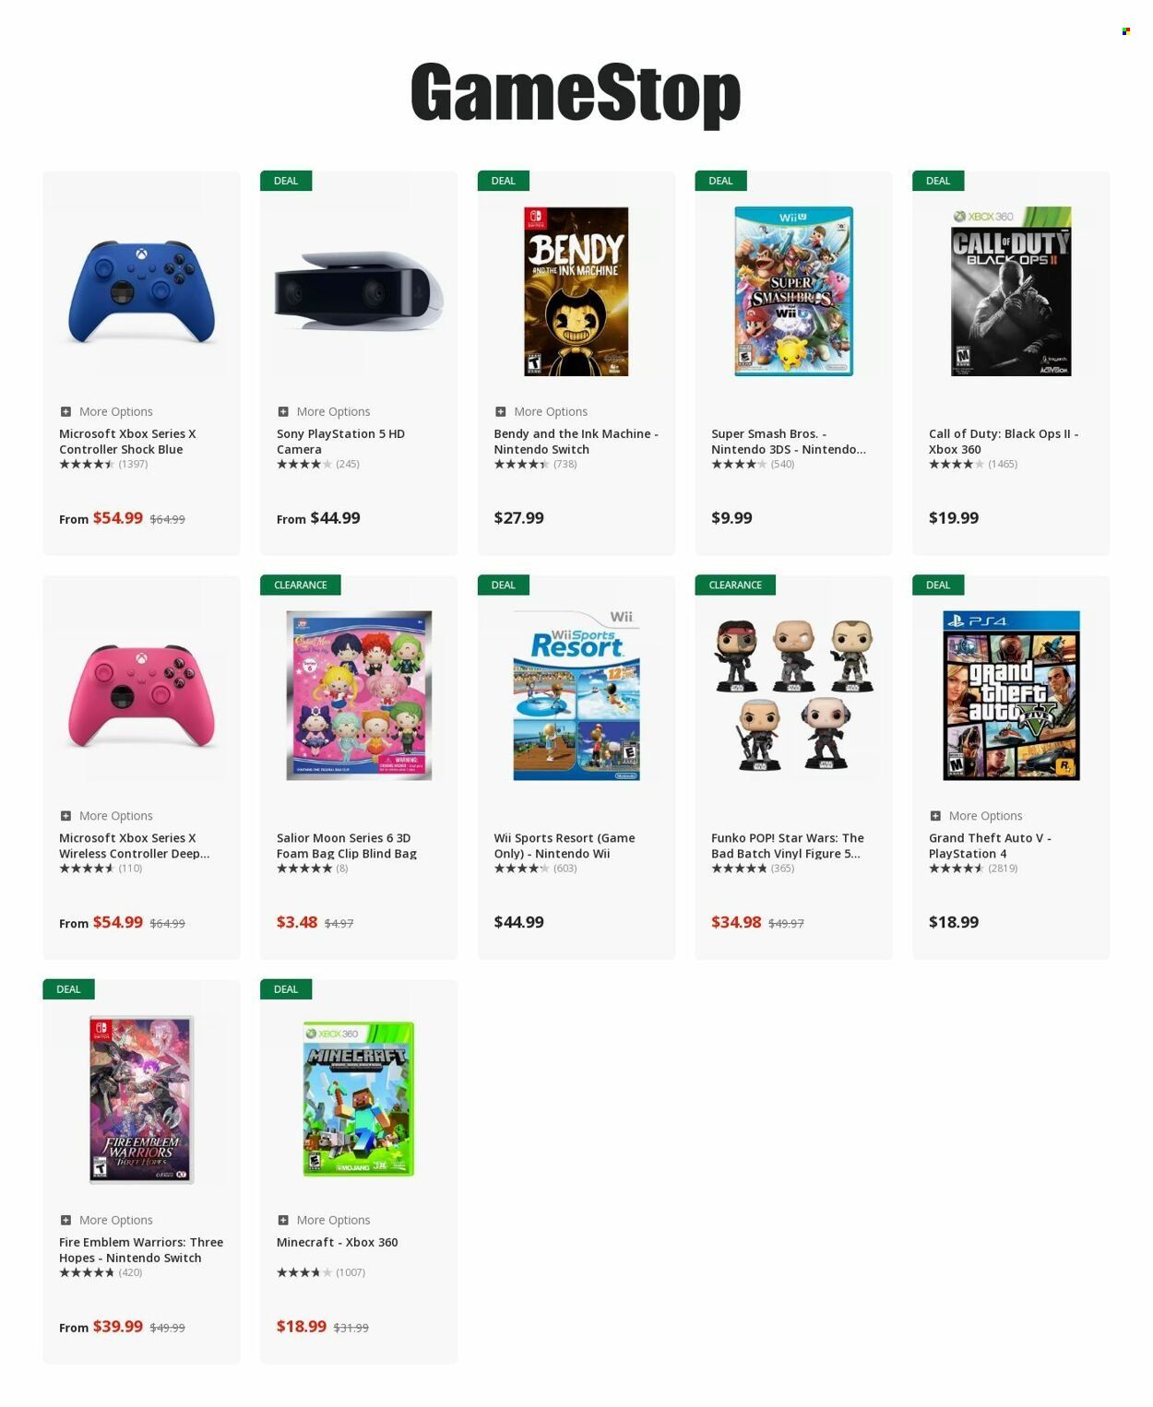1153x1407 pixels.
Task: Expand More Options for Shock Blue controller
Action: click(x=66, y=412)
